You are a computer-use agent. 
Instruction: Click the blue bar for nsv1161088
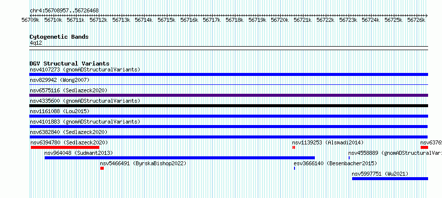[x=228, y=116]
